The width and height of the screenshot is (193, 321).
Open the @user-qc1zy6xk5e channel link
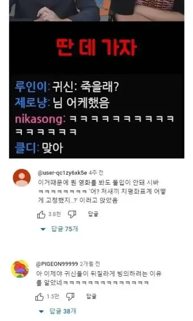pos(62,173)
